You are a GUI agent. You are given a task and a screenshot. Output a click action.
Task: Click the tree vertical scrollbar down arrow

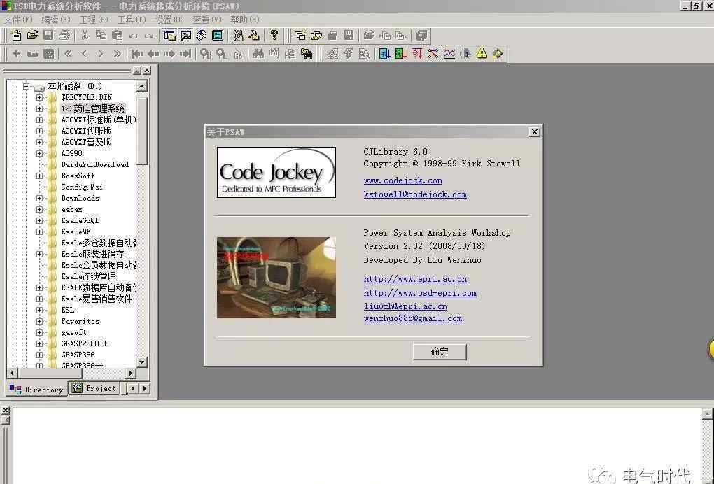(x=142, y=362)
